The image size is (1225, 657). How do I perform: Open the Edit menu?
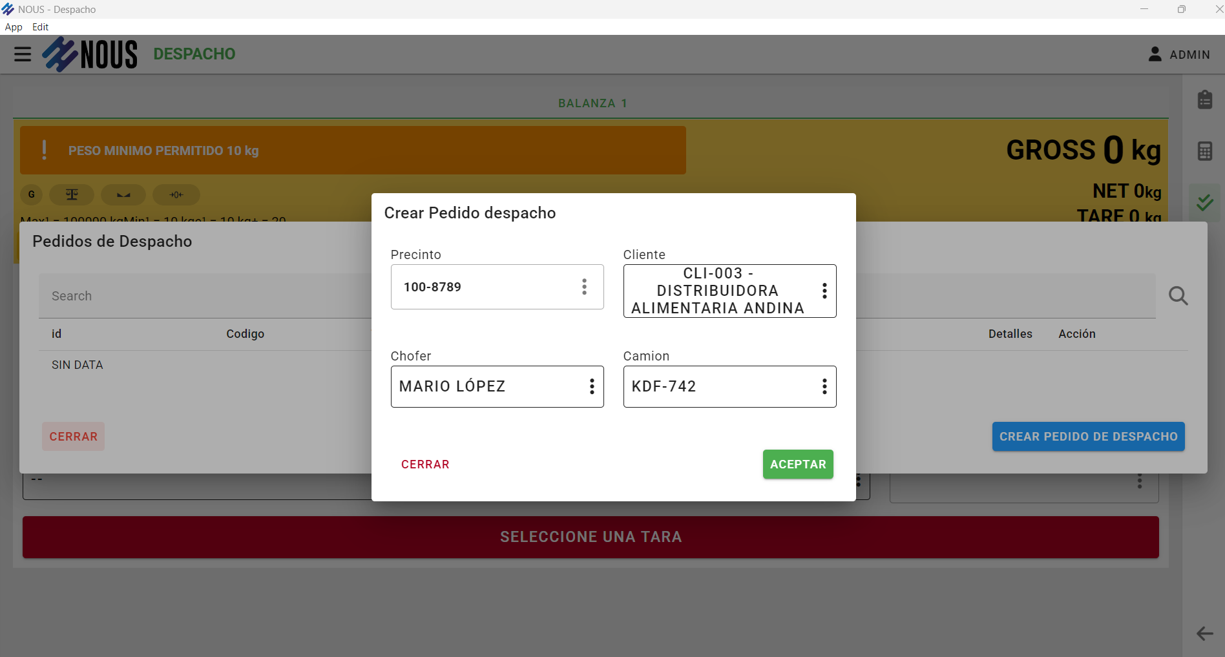click(x=40, y=27)
